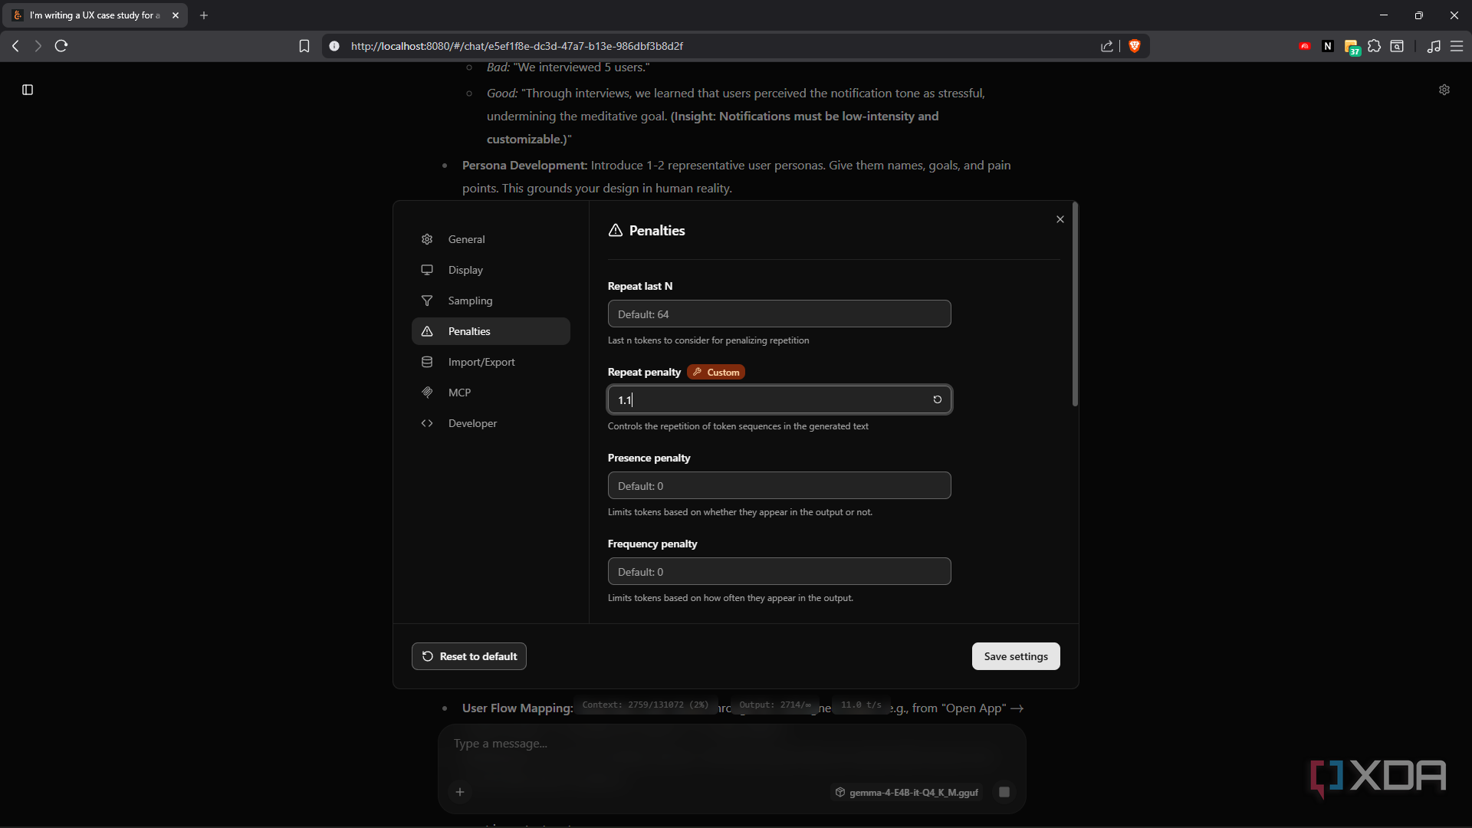
Task: Bookmark this page
Action: tap(304, 46)
